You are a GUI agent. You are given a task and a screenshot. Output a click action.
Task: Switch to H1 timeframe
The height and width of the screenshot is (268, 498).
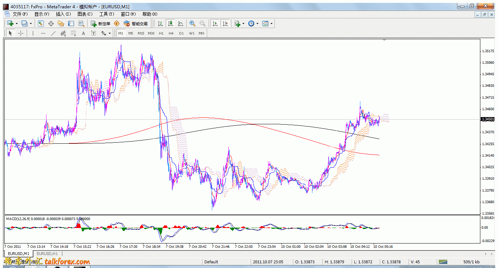tap(161, 33)
